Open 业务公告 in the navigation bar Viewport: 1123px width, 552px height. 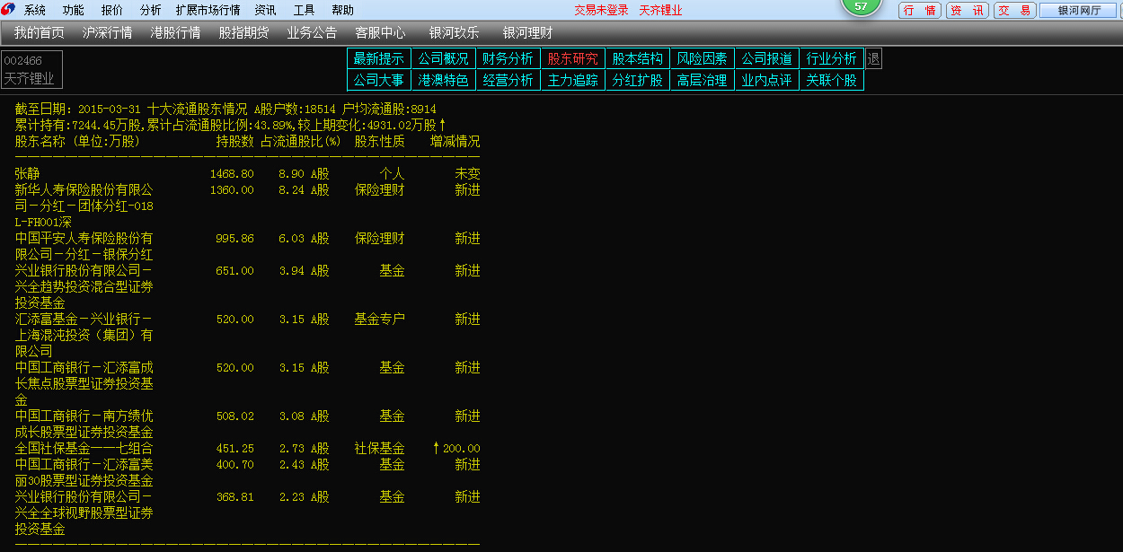[312, 33]
